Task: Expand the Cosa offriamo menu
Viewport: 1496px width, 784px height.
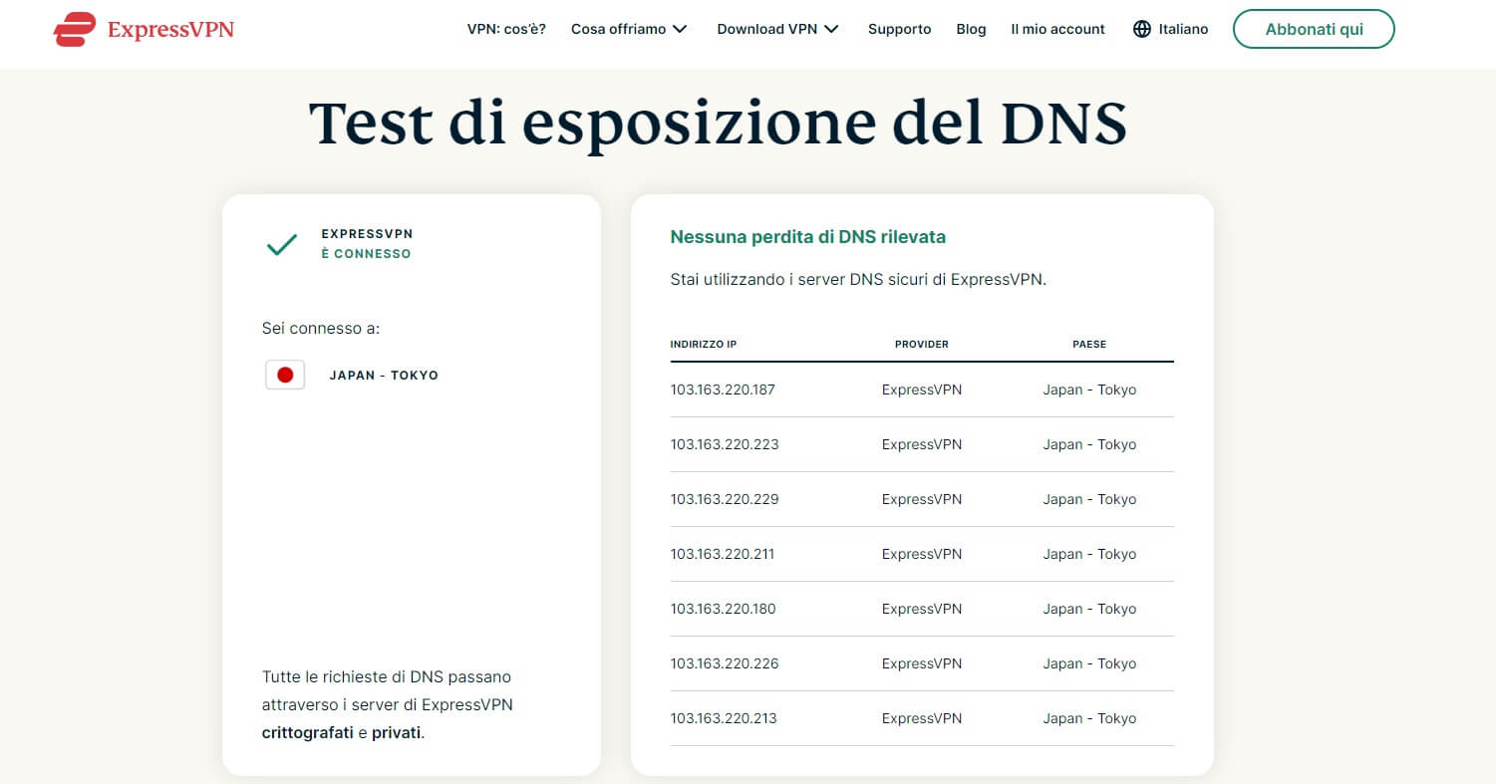Action: (x=629, y=29)
